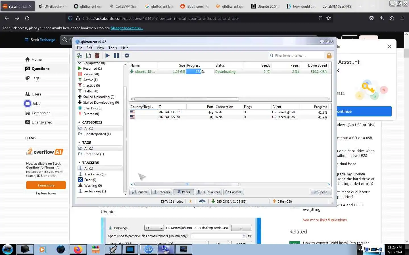Click the Speed graph button
Viewport: 409px width, 255px height.
click(x=321, y=192)
